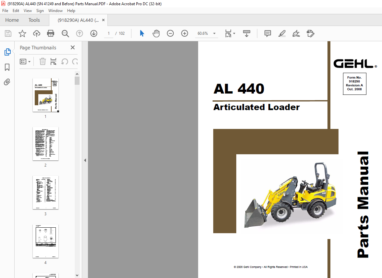This screenshot has height=278, width=382.
Task: Open zoom level dropdown arrow
Action: [215, 33]
